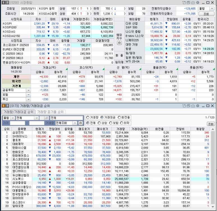Click the '?' help icon in the 0173 window
The width and height of the screenshot is (217, 211).
(x=7, y=106)
